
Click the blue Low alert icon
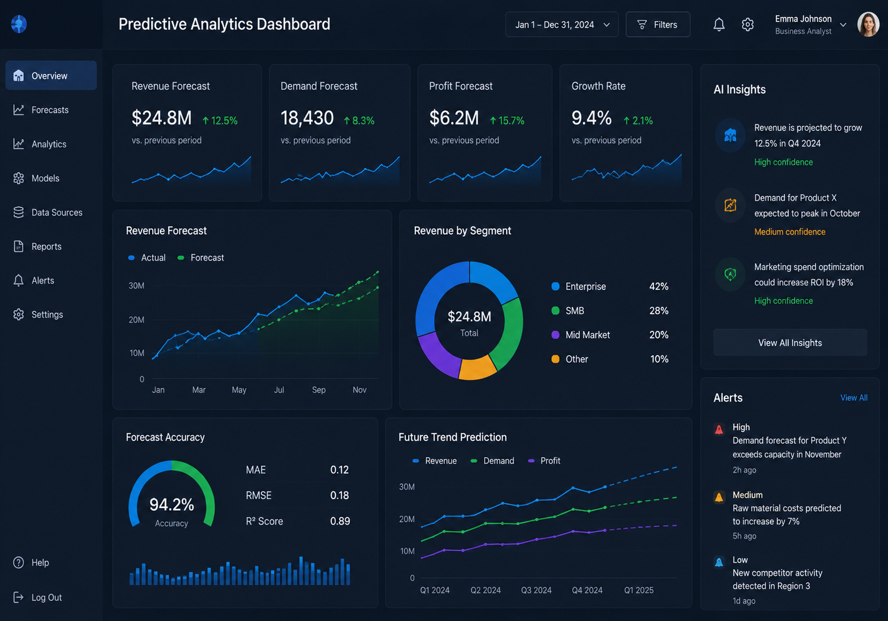[x=719, y=562]
